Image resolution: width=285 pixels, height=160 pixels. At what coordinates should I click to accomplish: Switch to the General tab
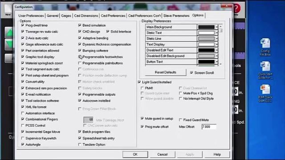point(53,16)
